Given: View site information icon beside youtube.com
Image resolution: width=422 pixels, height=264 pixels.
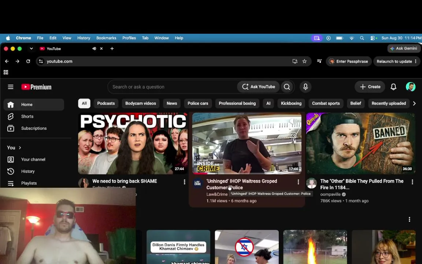Looking at the screenshot, I should (41, 62).
